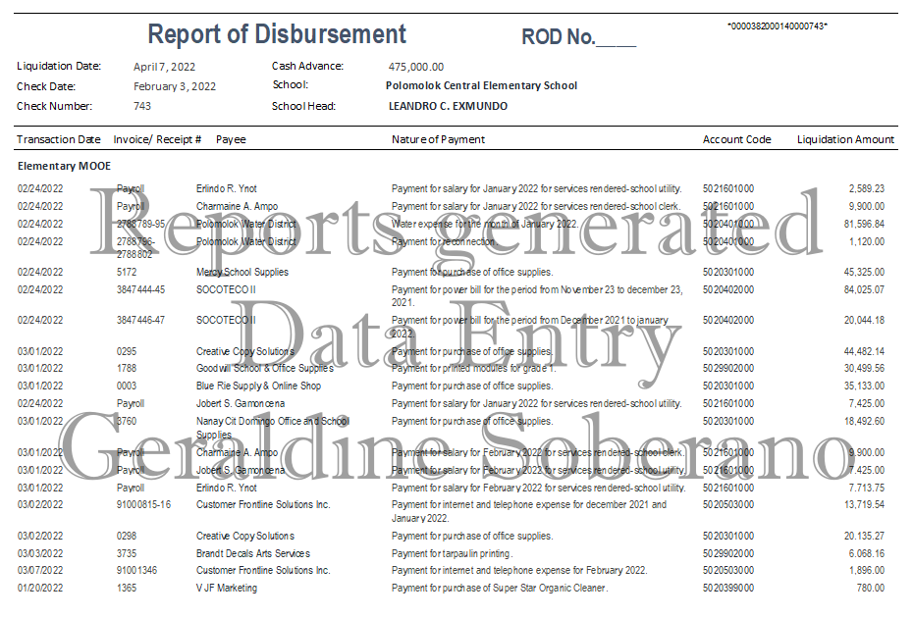Viewport: 913px width, 618px height.
Task: Click transaction date 03/03/2022
Action: click(x=40, y=553)
